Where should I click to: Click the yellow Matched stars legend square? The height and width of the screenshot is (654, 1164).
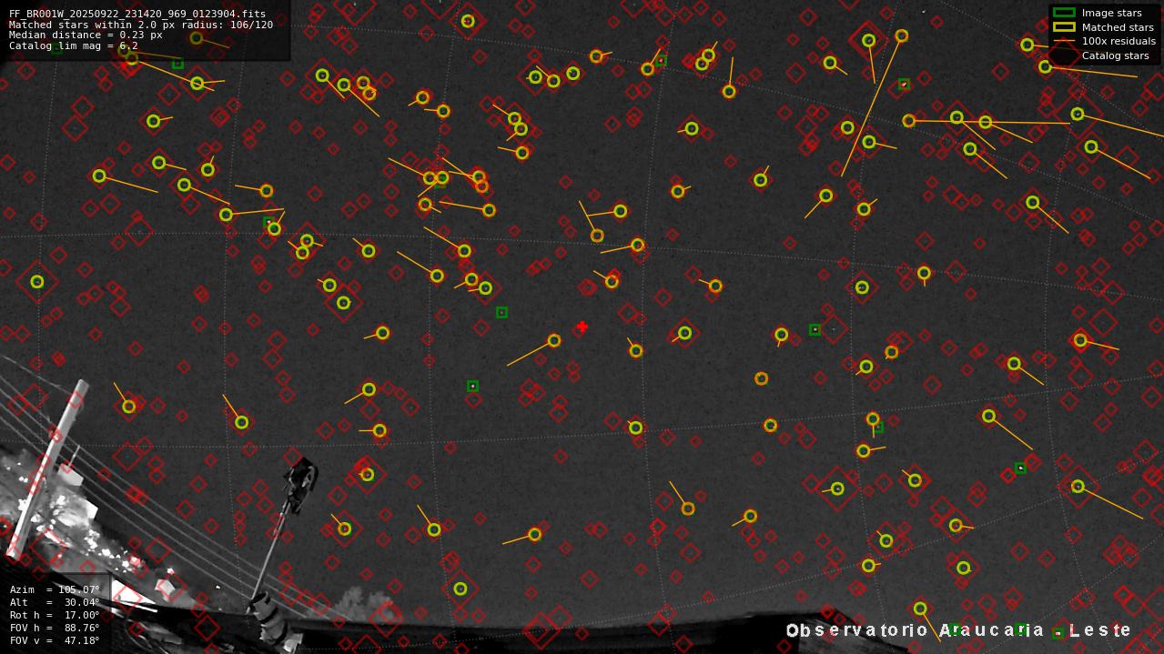(1064, 27)
